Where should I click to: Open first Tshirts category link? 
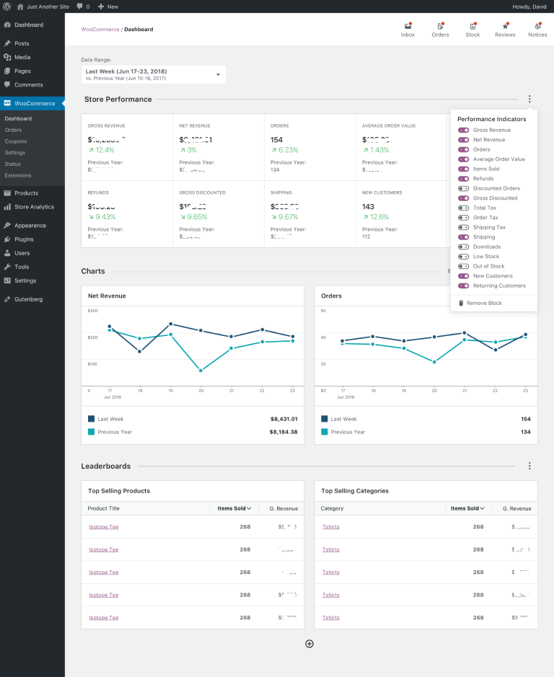click(330, 527)
